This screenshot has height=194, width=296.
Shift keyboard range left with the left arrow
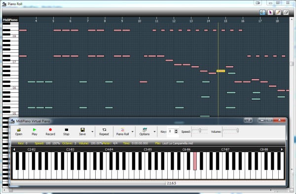tap(14, 150)
